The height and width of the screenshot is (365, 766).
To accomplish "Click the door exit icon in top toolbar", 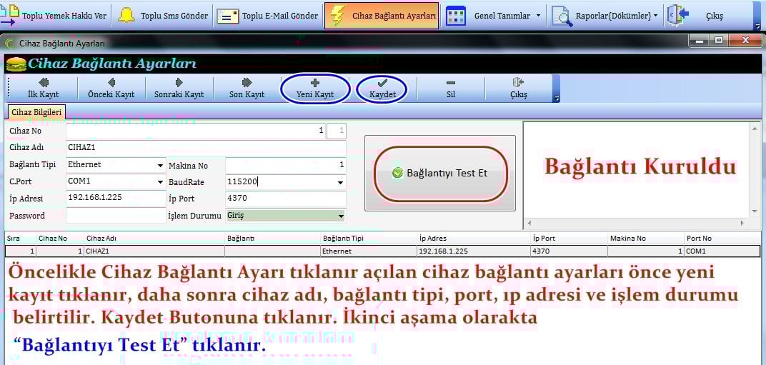I will coord(678,15).
